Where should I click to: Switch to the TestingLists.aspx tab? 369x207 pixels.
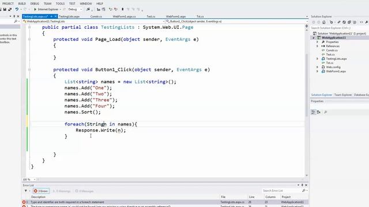coord(69,17)
